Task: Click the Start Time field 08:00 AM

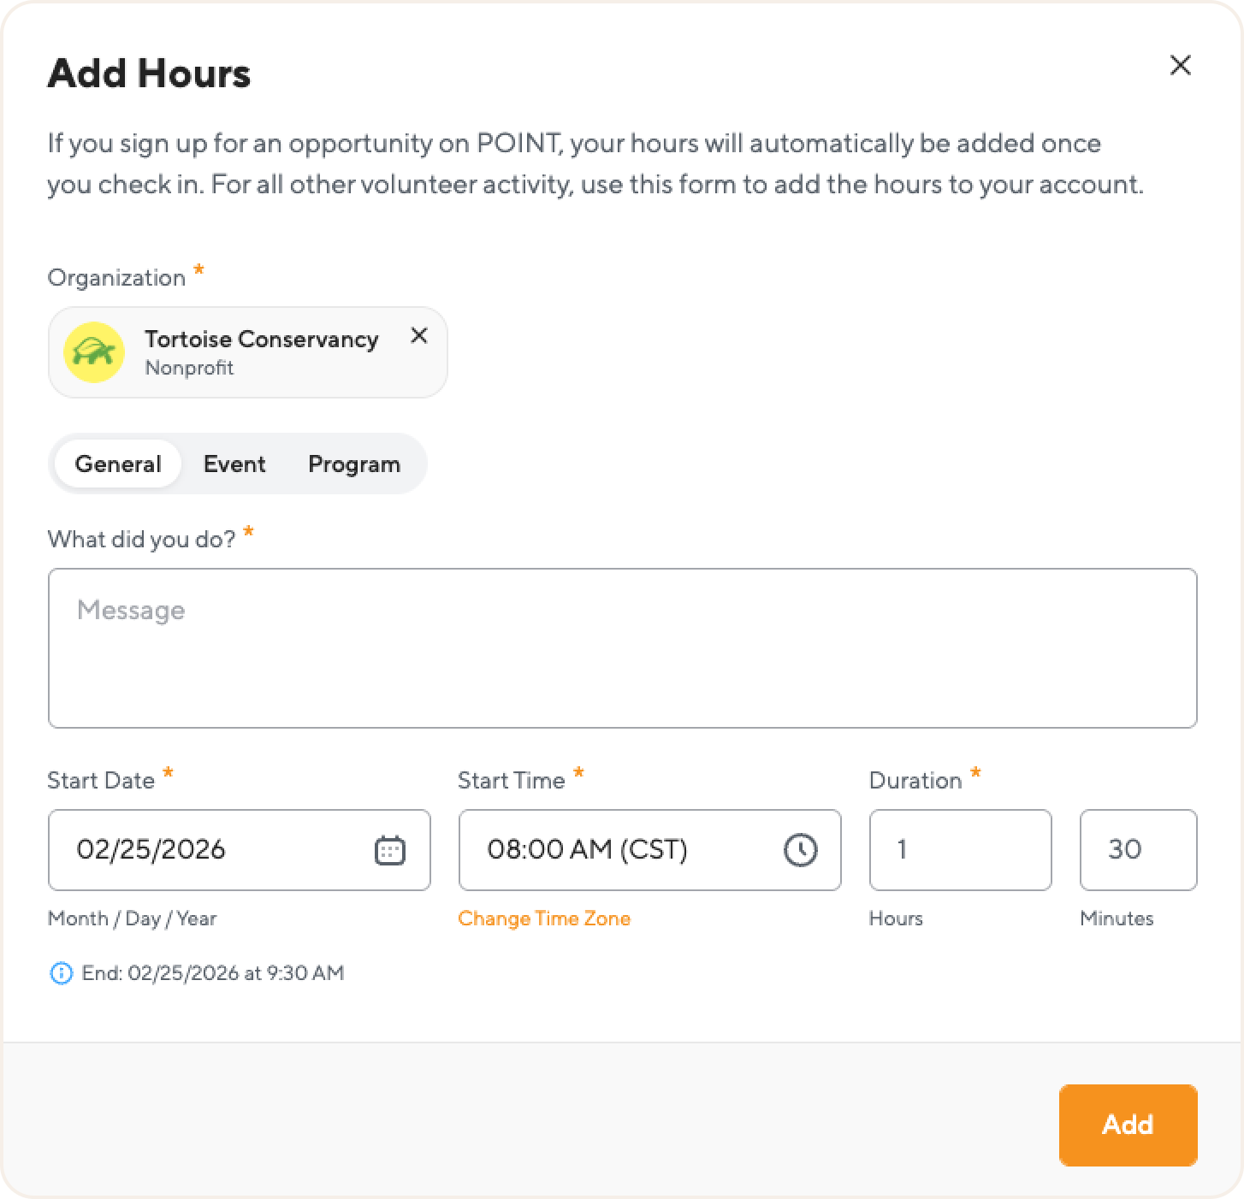Action: [x=616, y=850]
